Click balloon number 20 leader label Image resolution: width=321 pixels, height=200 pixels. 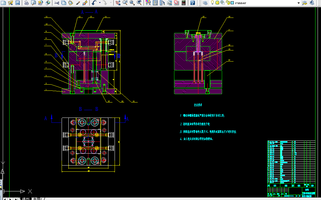[x=229, y=60]
